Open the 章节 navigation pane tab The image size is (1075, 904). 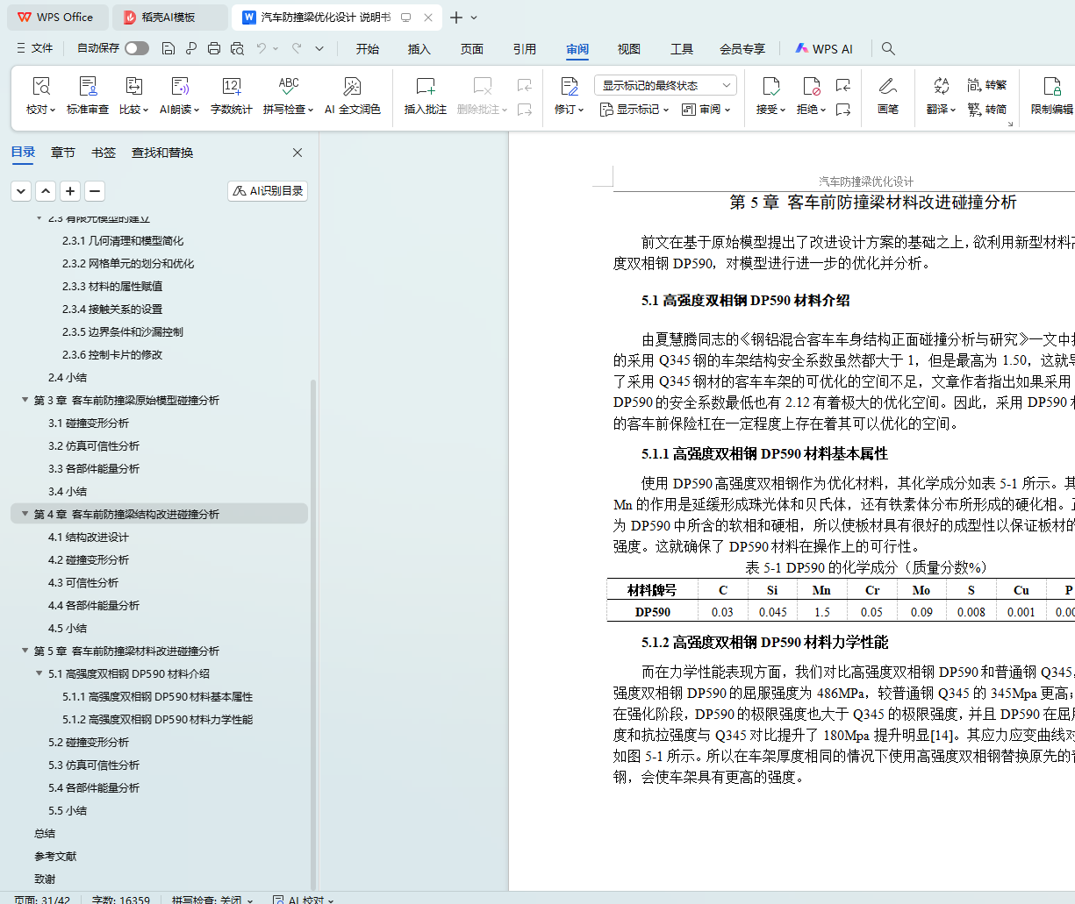tap(63, 153)
